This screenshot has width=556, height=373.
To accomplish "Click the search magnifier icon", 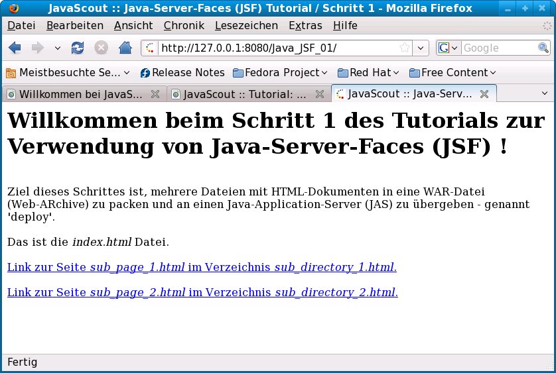I will 543,48.
